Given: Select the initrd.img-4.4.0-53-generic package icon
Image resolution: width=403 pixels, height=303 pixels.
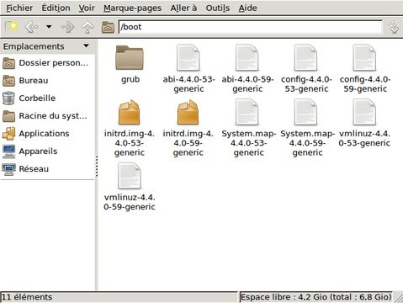Looking at the screenshot, I should (130, 112).
